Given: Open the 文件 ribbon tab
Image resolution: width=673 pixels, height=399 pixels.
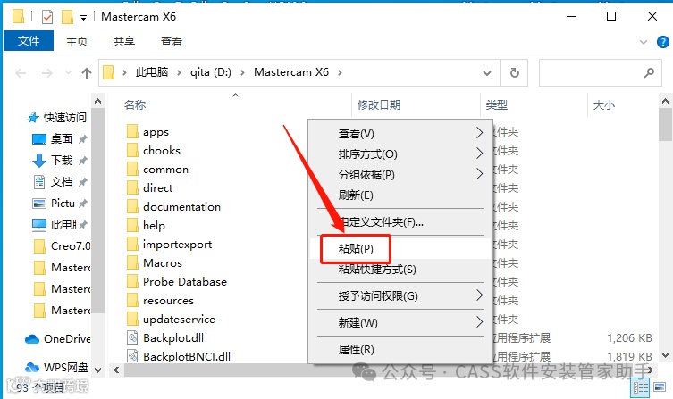Looking at the screenshot, I should tap(29, 41).
